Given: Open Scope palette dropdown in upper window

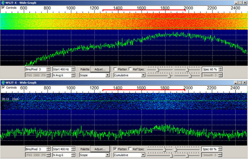Looking at the screenshot, I should pyautogui.click(x=107, y=75).
